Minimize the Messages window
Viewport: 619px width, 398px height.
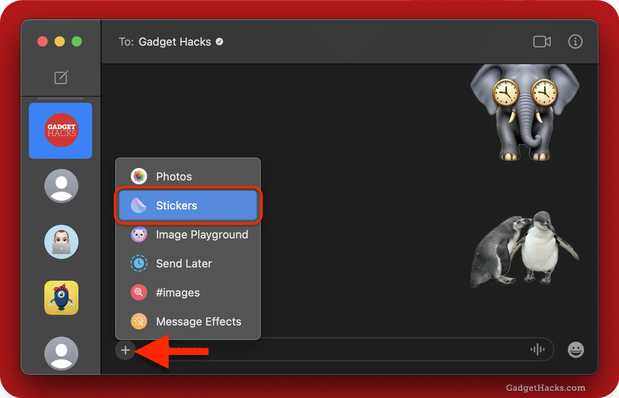60,41
